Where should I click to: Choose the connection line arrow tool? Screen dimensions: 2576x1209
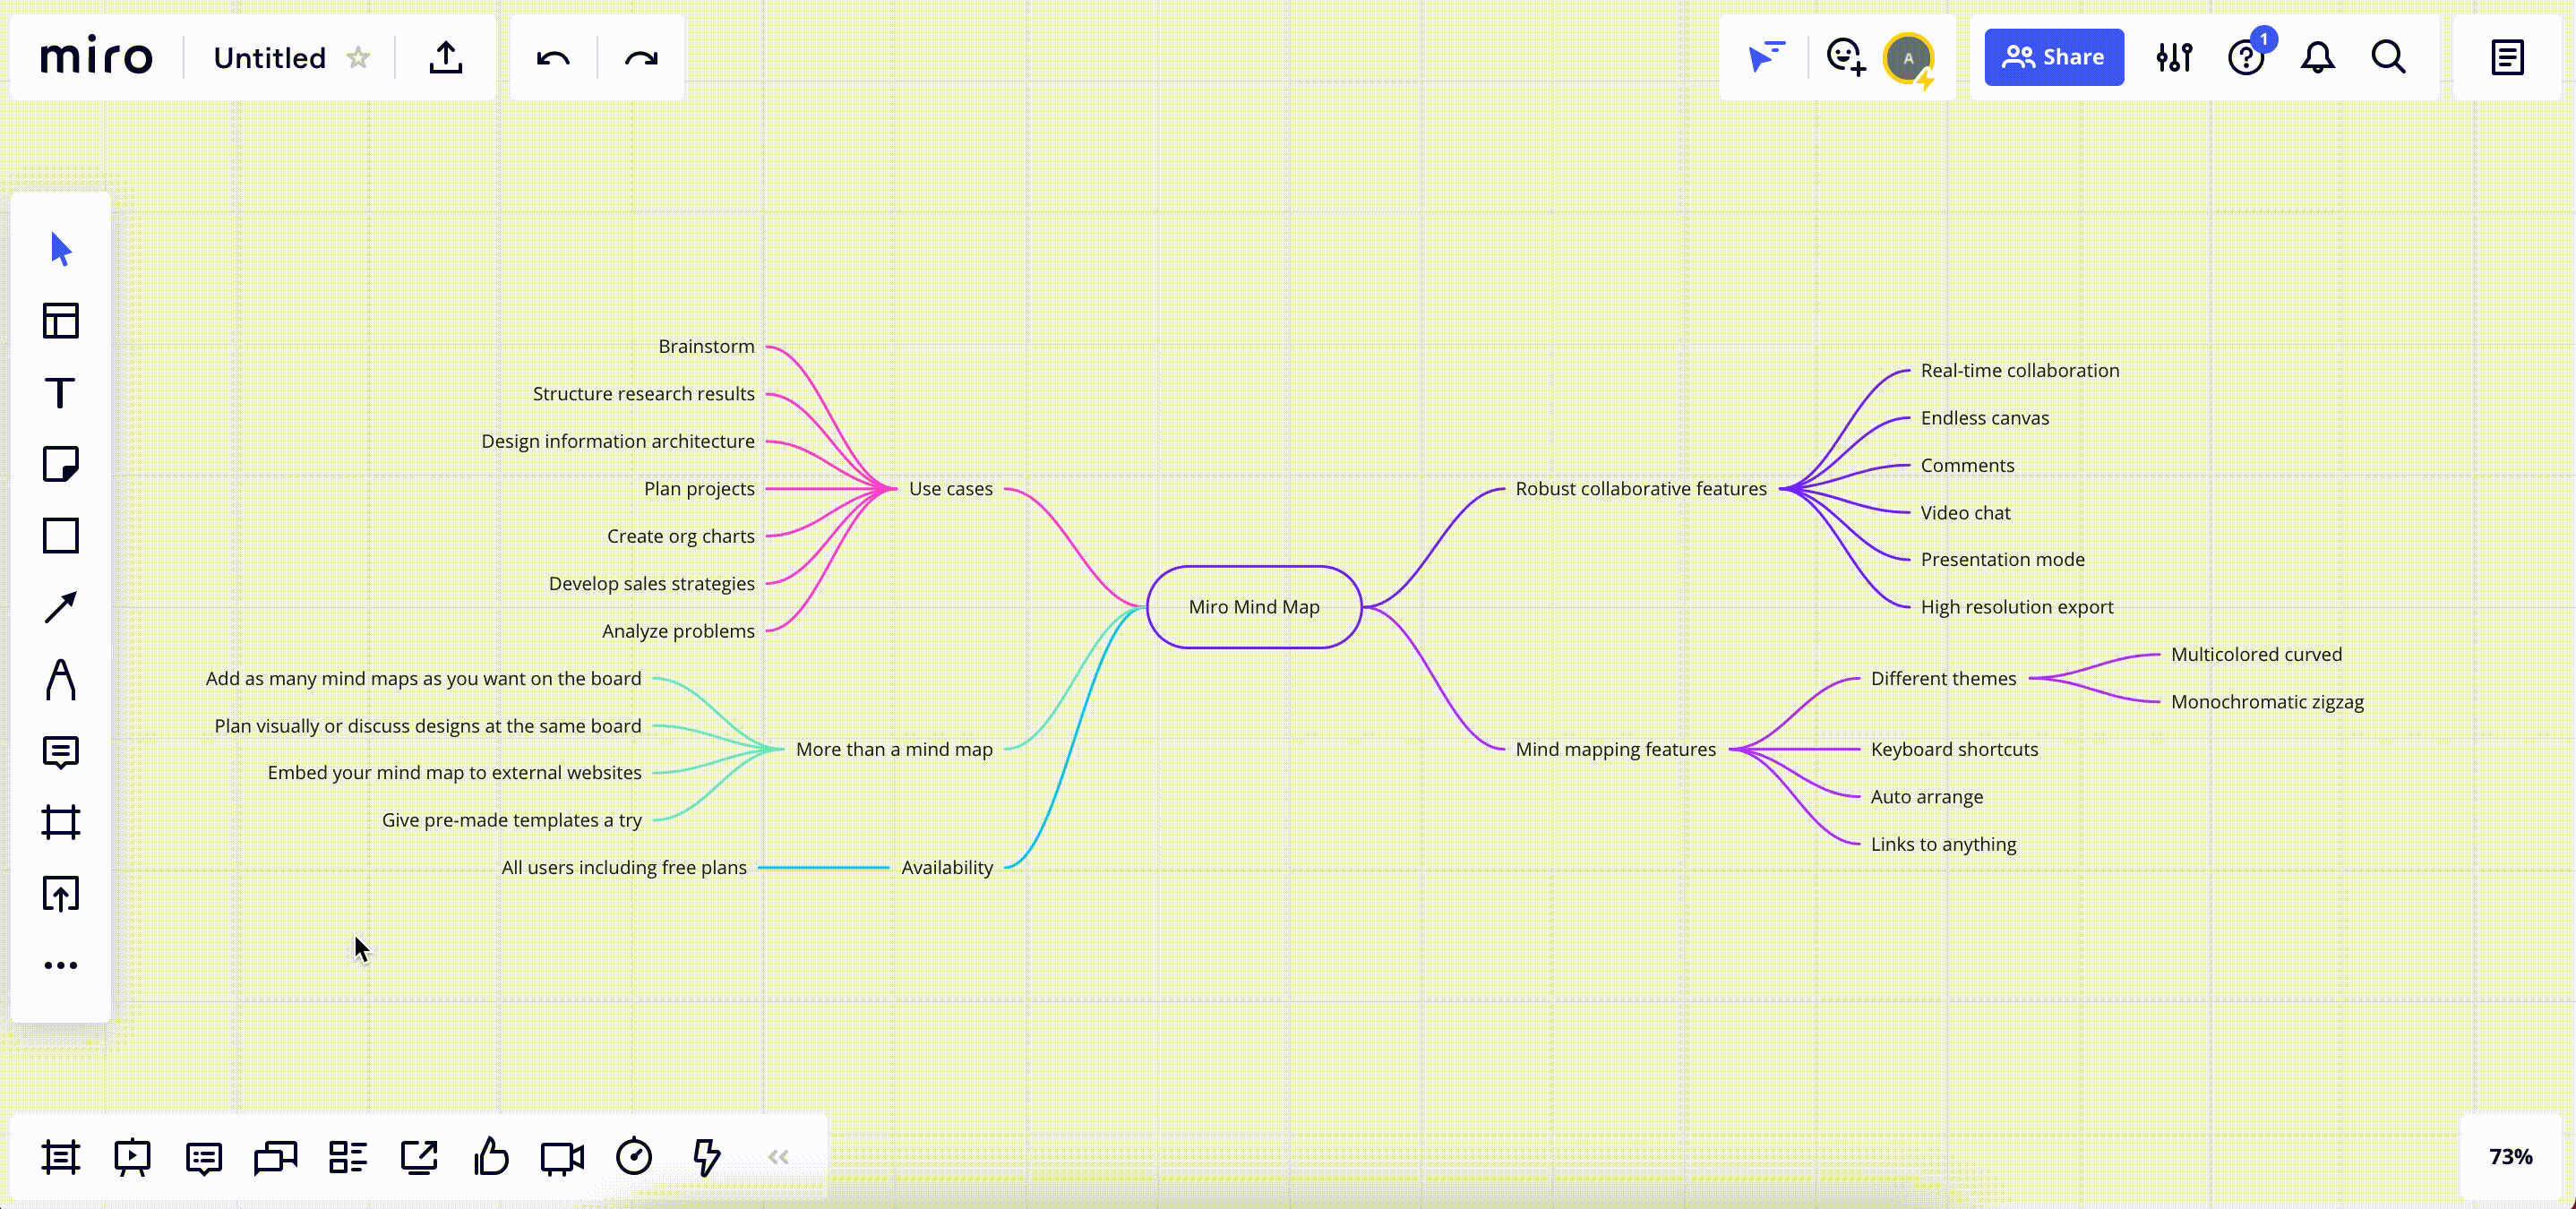pyautogui.click(x=60, y=608)
